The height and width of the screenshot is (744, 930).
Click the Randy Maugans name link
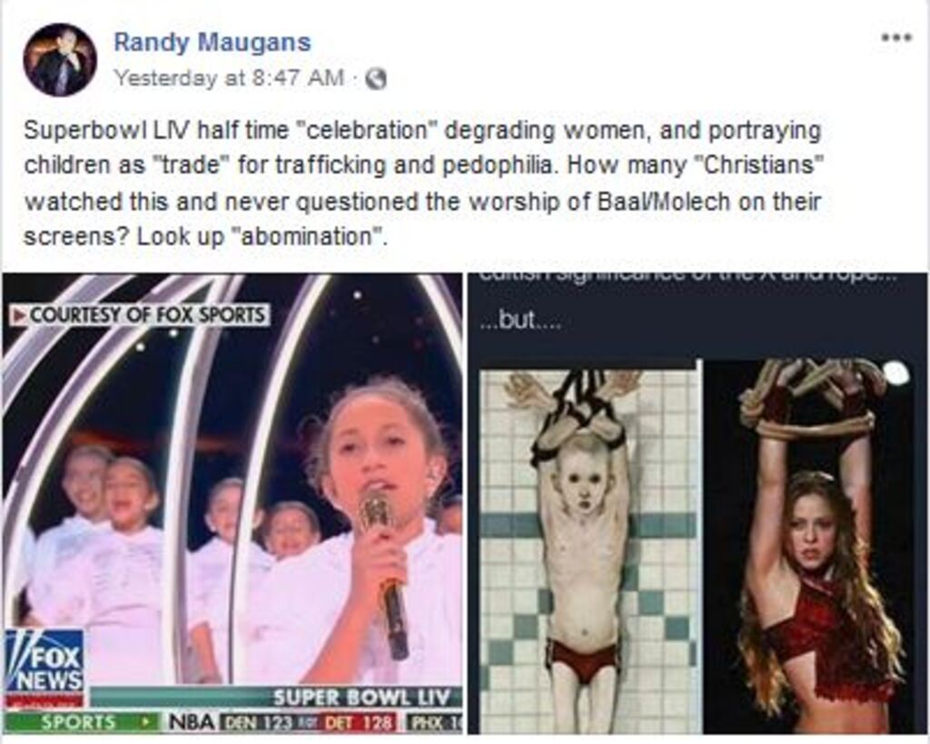coord(212,42)
